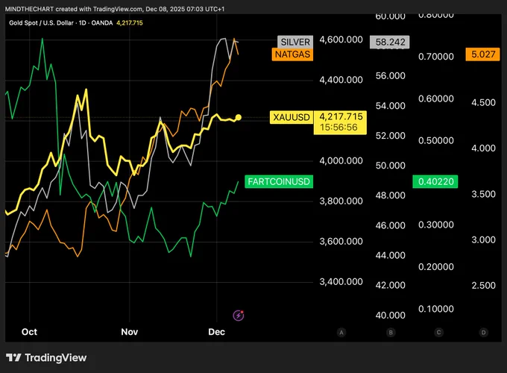This screenshot has height=373, width=507.
Task: Click the SILVER series label
Action: (x=295, y=42)
